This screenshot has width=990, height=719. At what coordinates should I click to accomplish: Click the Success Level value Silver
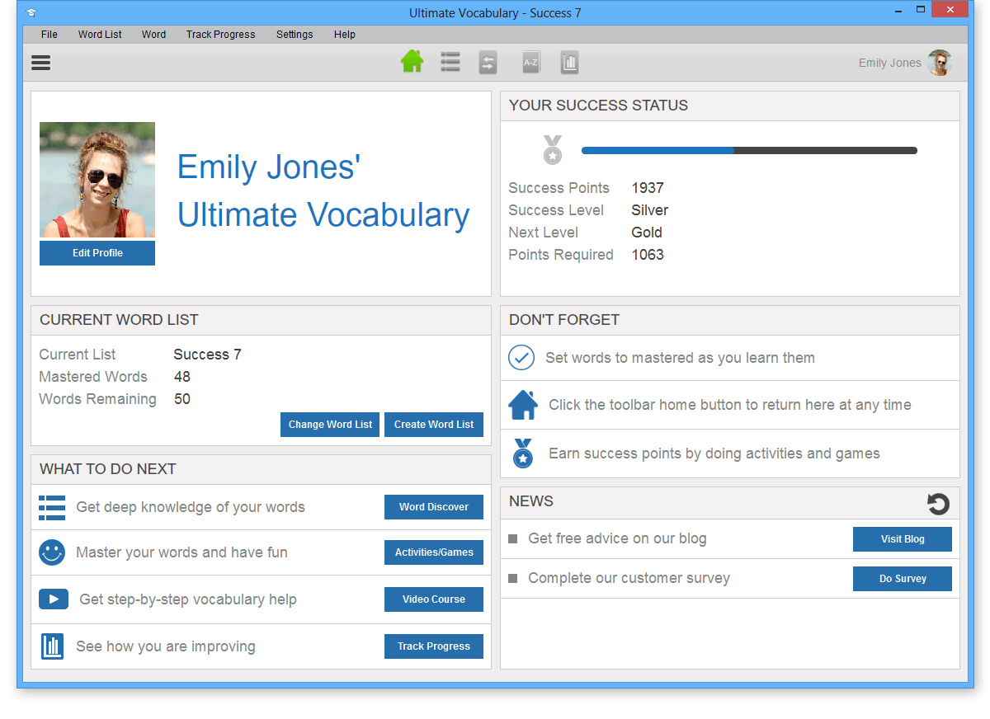(x=650, y=210)
